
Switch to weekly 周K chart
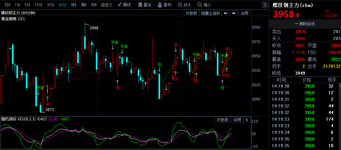click(84, 4)
